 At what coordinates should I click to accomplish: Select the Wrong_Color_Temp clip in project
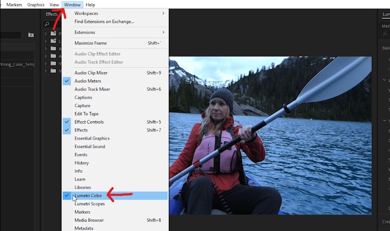[x=17, y=65]
